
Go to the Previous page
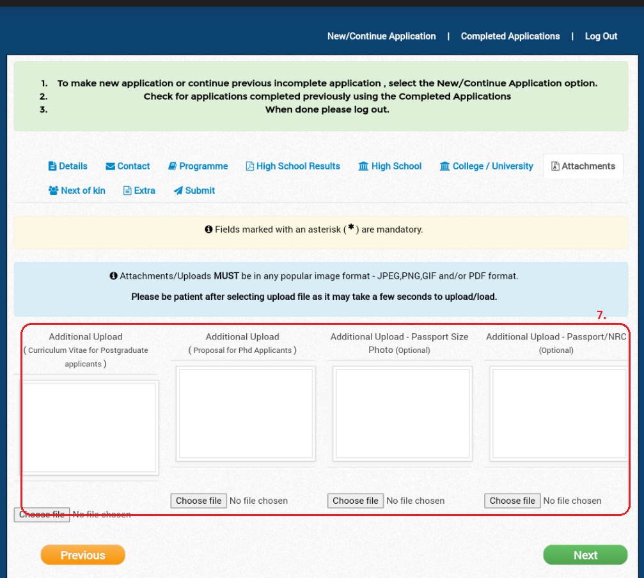(82, 555)
